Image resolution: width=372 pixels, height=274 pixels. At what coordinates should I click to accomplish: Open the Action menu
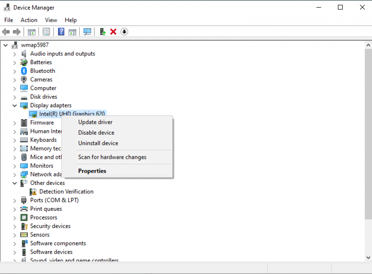point(29,20)
